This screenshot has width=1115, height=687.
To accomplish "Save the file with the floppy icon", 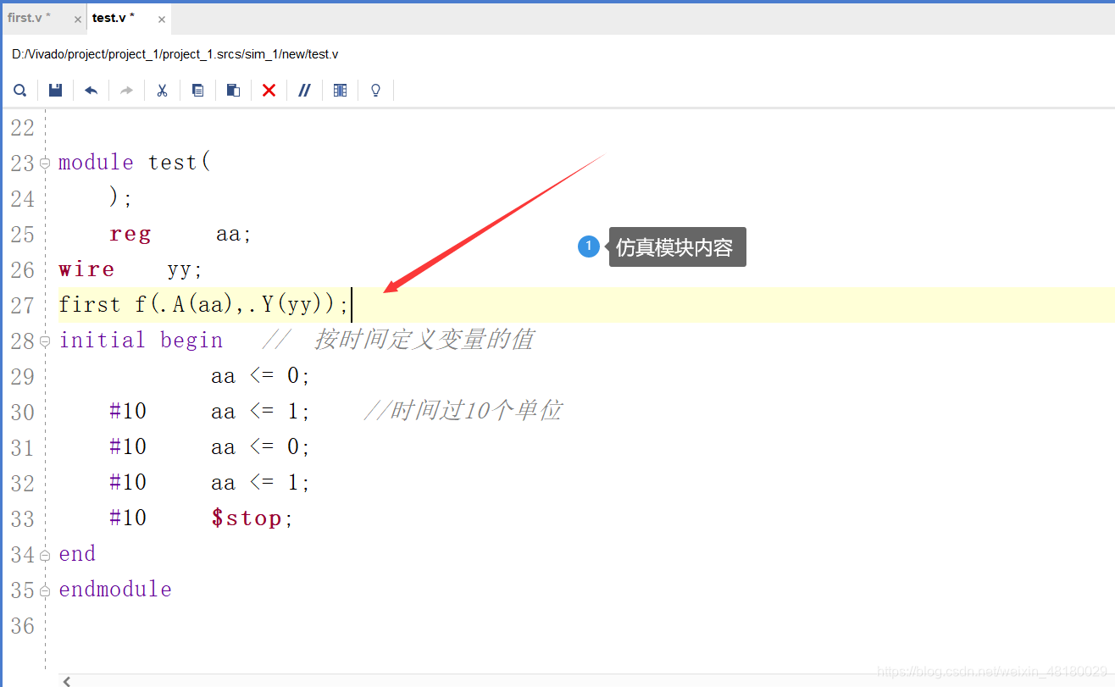I will click(56, 90).
